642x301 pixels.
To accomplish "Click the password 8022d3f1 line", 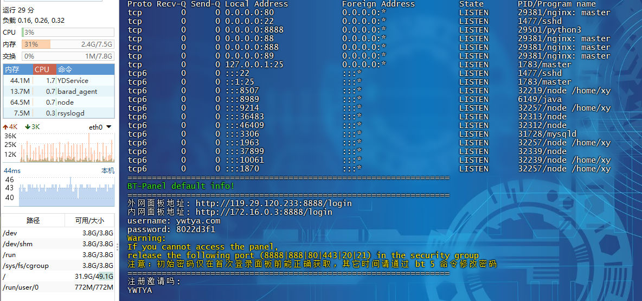I will click(171, 229).
